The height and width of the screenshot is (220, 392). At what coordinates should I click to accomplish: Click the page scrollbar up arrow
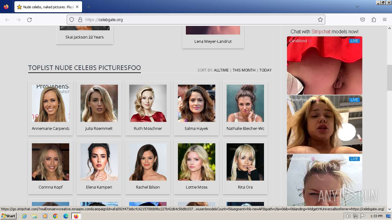click(390, 28)
